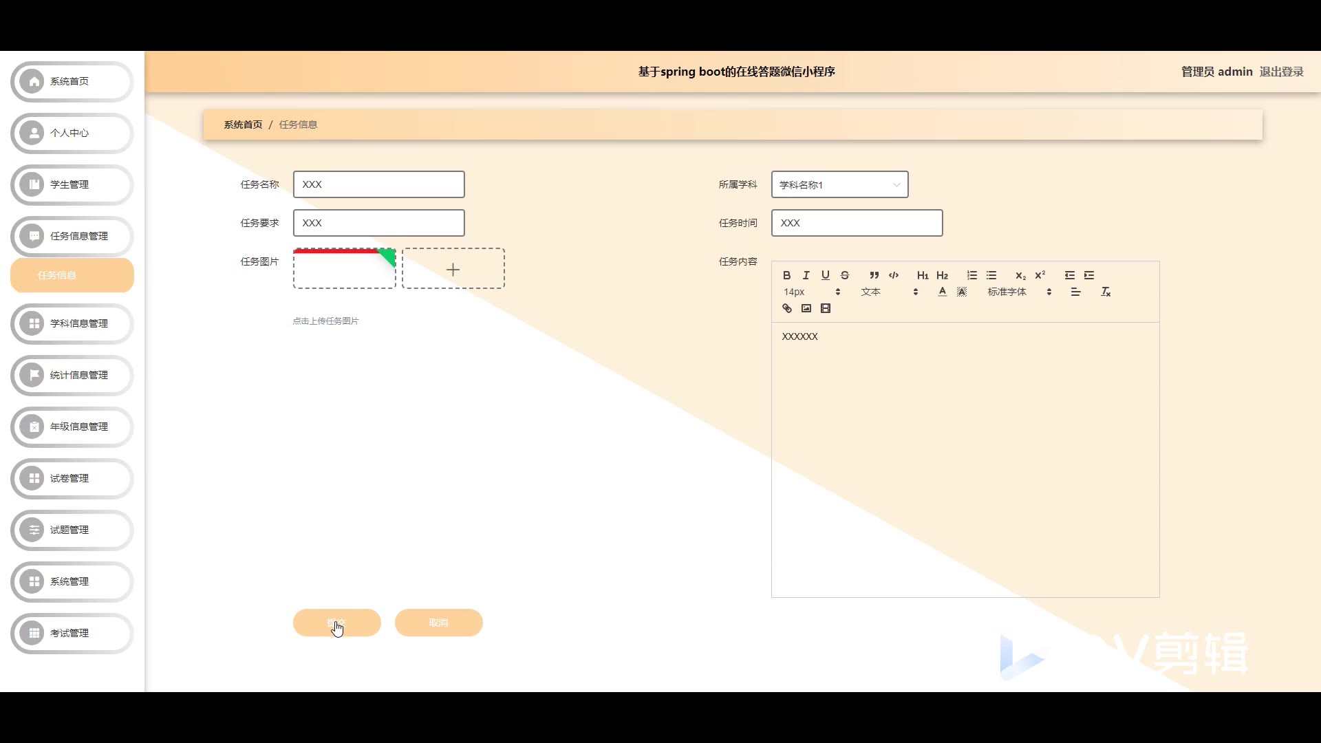Viewport: 1321px width, 743px height.
Task: Apply superscript formatting
Action: 1040,275
